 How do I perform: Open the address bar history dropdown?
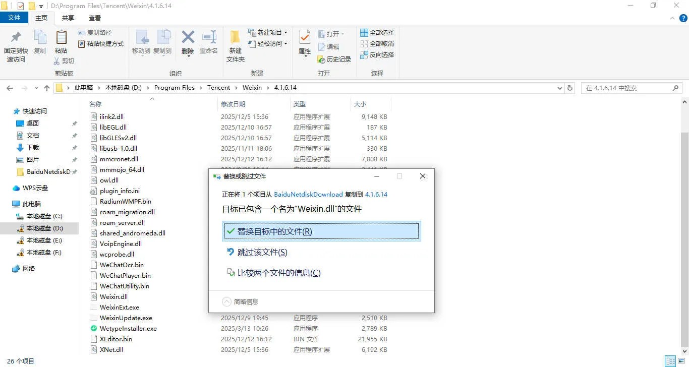tap(559, 87)
